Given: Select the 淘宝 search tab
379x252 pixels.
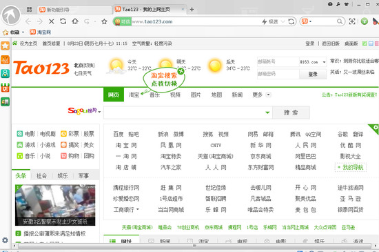Looking at the screenshot, I should pos(134,95).
